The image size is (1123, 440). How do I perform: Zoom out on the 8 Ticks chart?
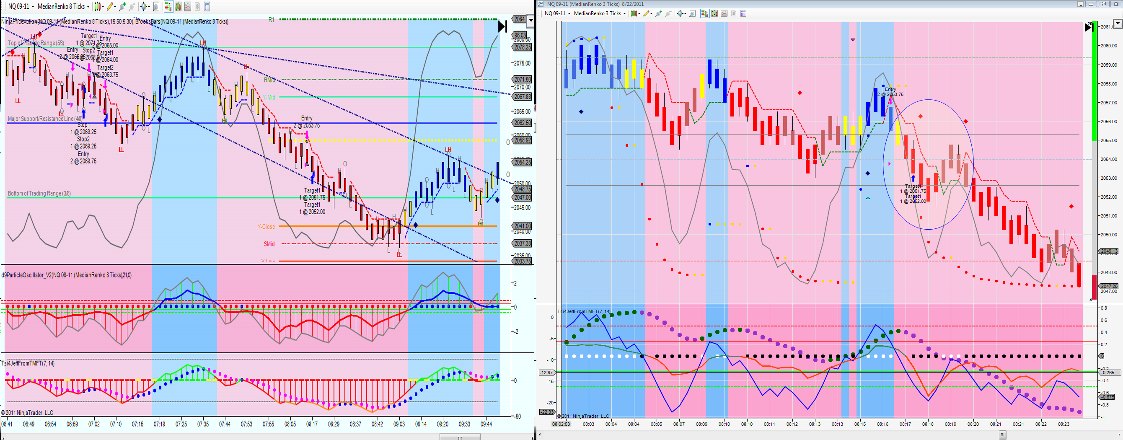(x=132, y=7)
